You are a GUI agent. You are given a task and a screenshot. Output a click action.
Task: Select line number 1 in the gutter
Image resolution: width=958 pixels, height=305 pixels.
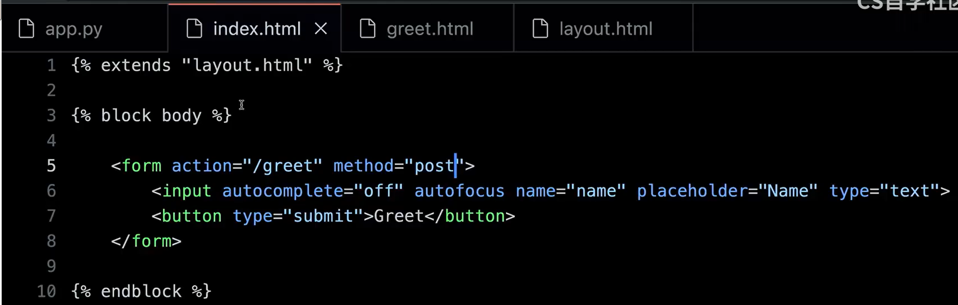(51, 66)
